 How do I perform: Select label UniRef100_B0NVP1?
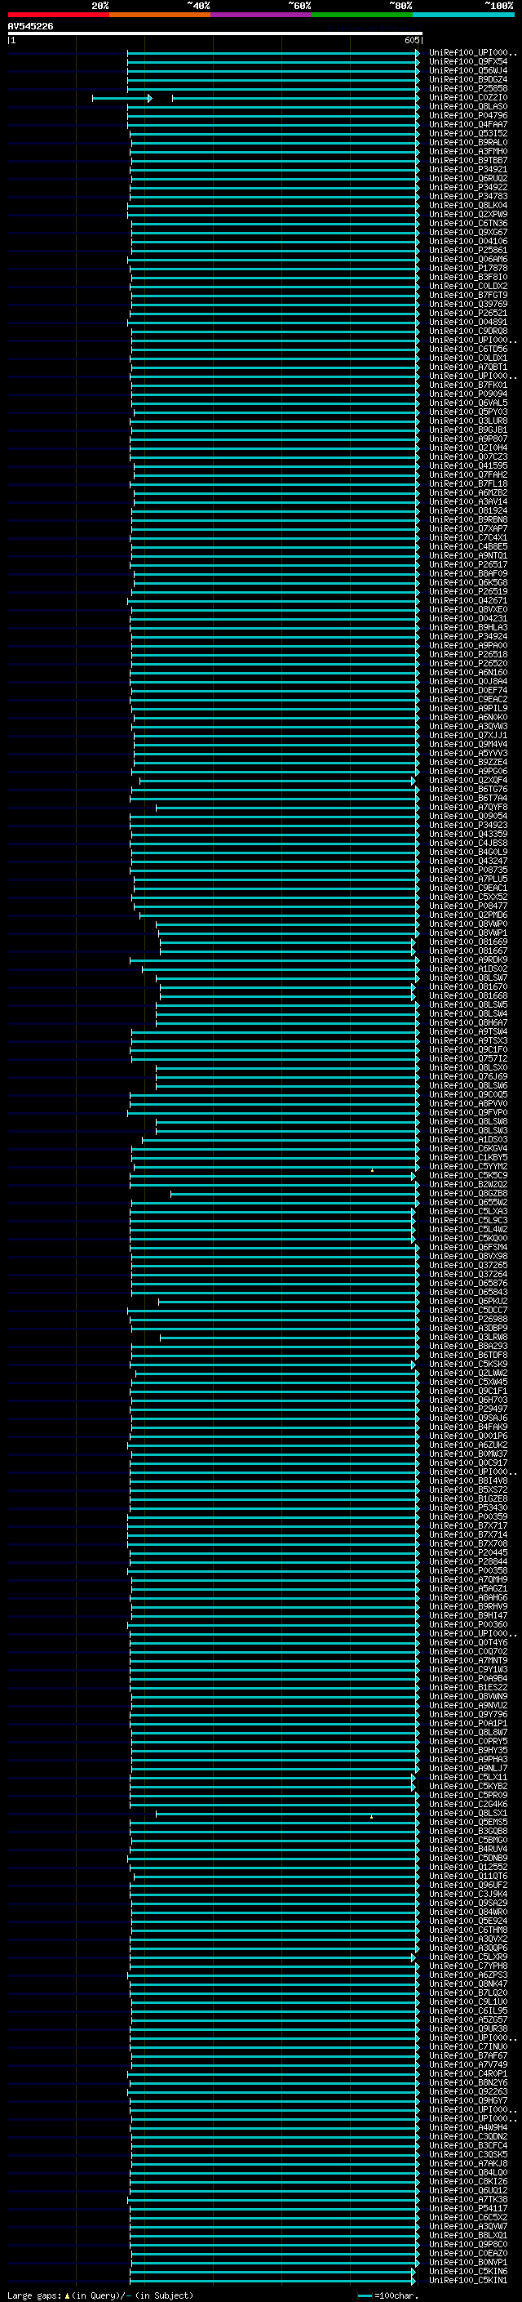click(x=468, y=2263)
